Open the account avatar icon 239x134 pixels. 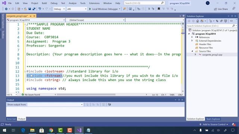[208, 3]
